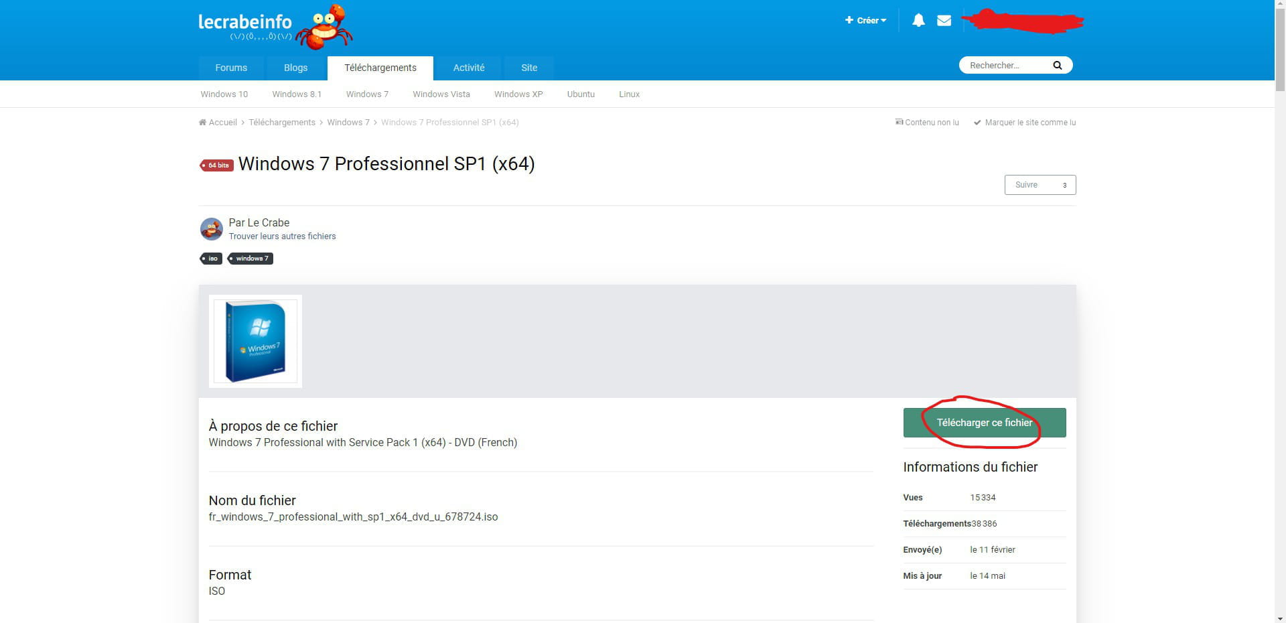Screen dimensions: 1286x623
Task: Select the windows 7 tag
Action: 251,259
